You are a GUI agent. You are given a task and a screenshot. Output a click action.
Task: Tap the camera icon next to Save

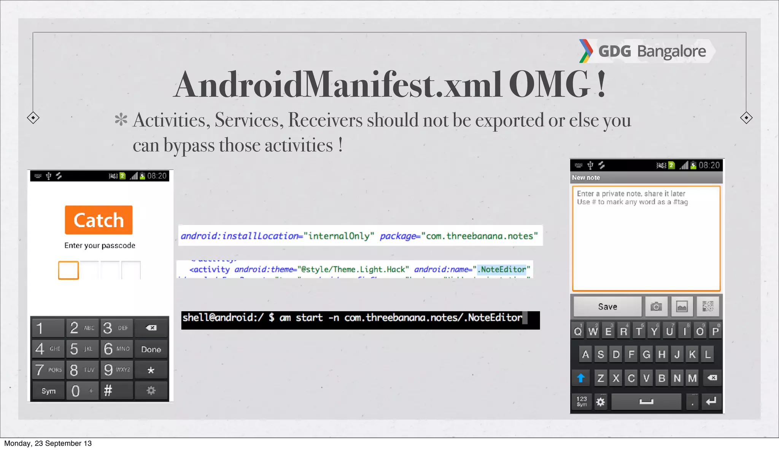pyautogui.click(x=656, y=306)
